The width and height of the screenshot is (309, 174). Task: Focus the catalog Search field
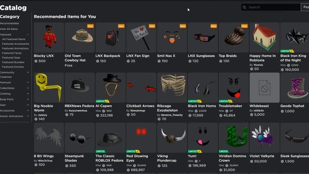tap(271, 7)
